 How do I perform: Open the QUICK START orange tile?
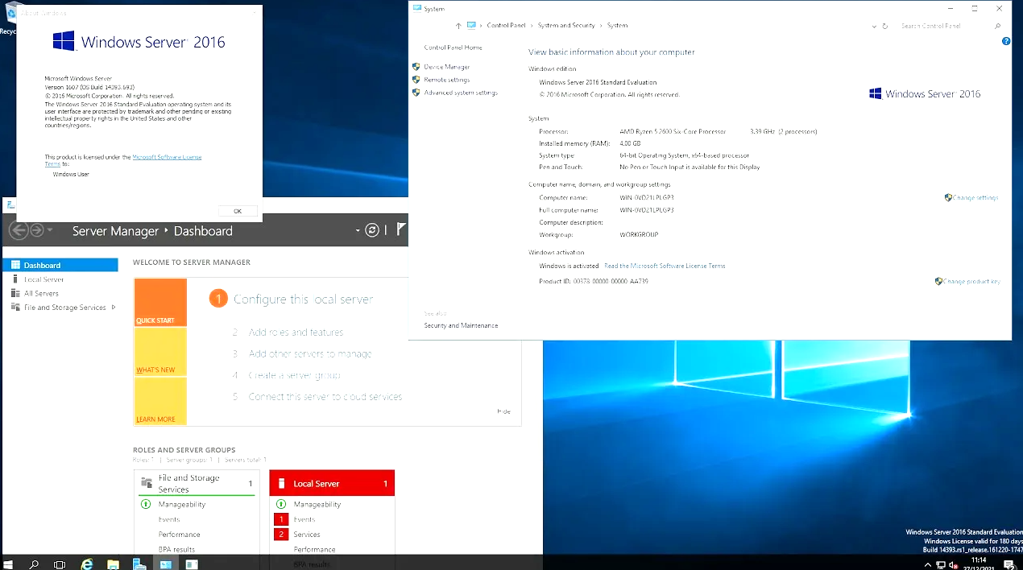pos(160,302)
